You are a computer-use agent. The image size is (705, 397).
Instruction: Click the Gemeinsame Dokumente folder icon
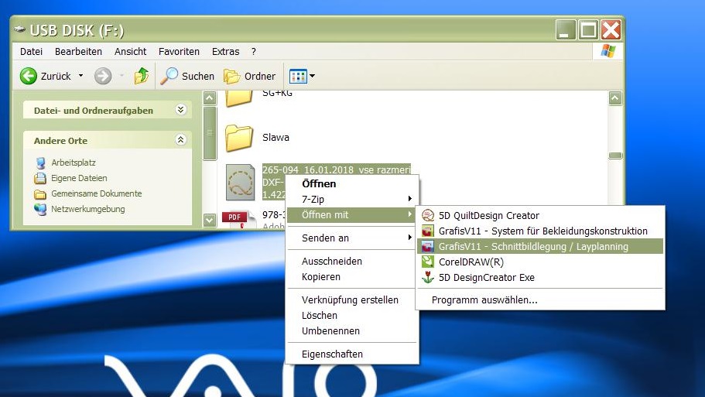click(40, 194)
